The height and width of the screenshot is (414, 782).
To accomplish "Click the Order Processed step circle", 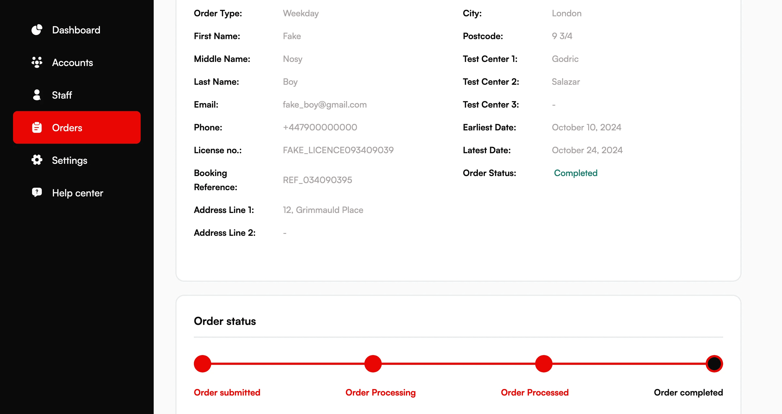I will [543, 363].
